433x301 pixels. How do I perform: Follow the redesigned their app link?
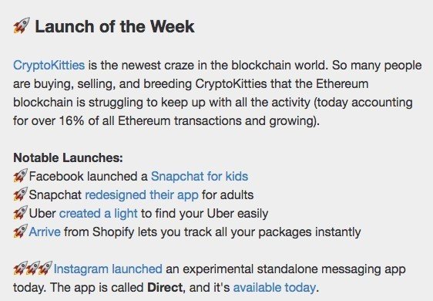tap(142, 195)
